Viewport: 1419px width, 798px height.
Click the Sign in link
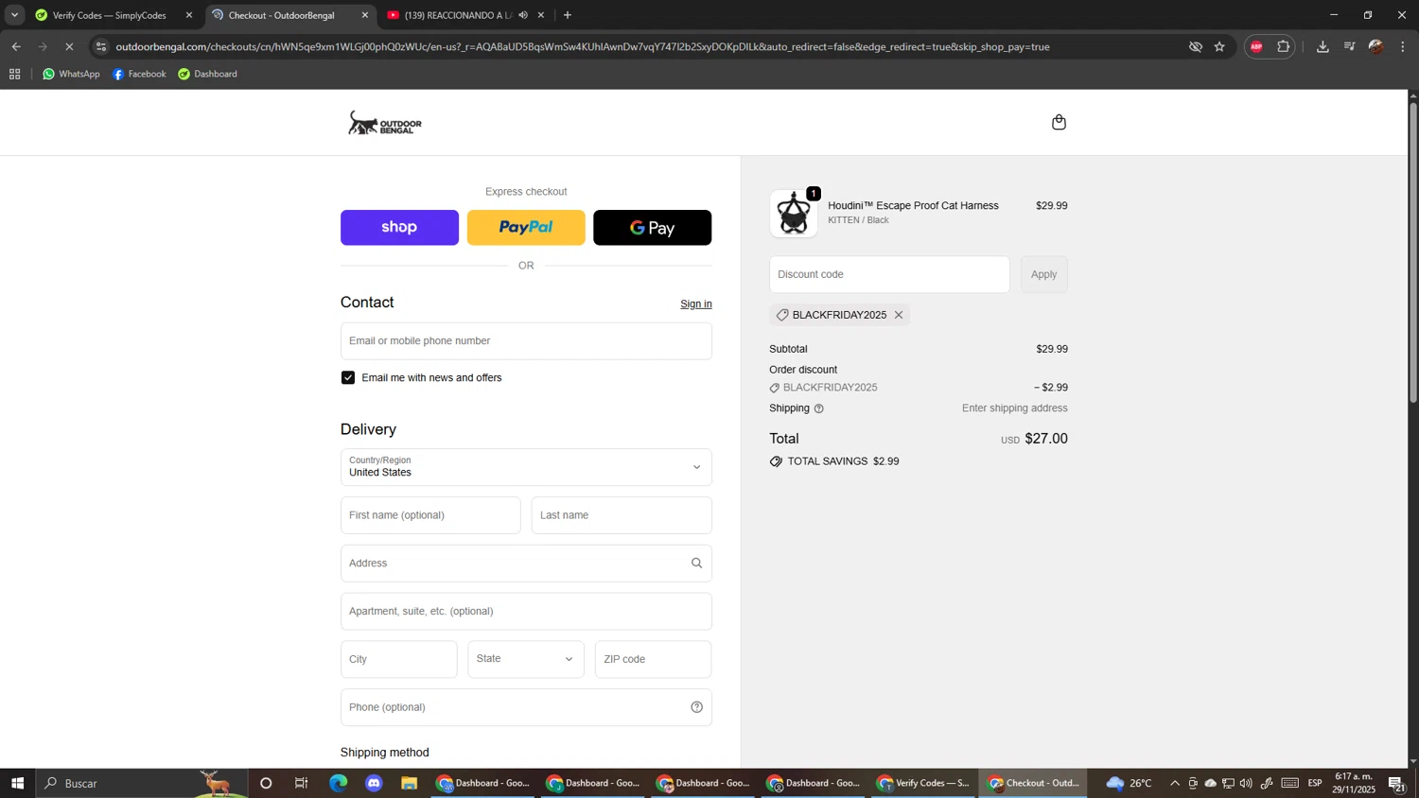(696, 304)
